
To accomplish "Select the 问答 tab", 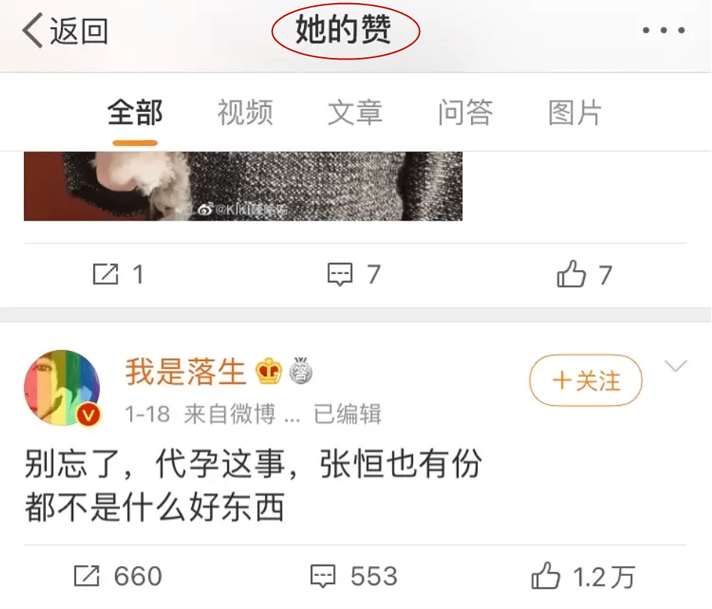I will click(465, 113).
